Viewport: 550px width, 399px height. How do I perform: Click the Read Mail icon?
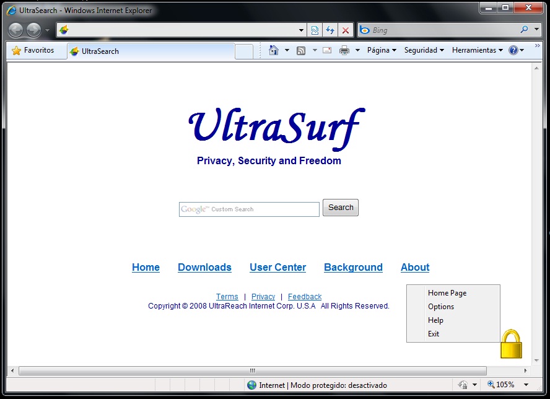[327, 50]
